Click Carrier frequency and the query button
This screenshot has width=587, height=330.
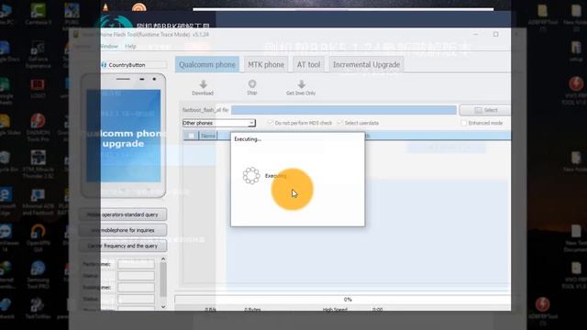tap(123, 246)
